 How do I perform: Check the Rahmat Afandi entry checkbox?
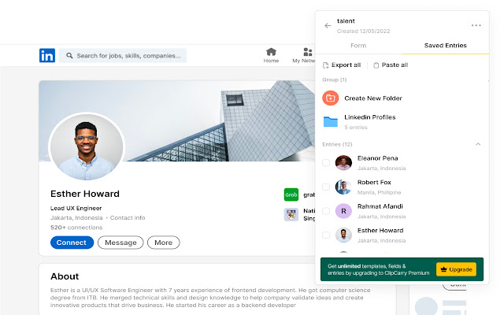[x=326, y=211]
